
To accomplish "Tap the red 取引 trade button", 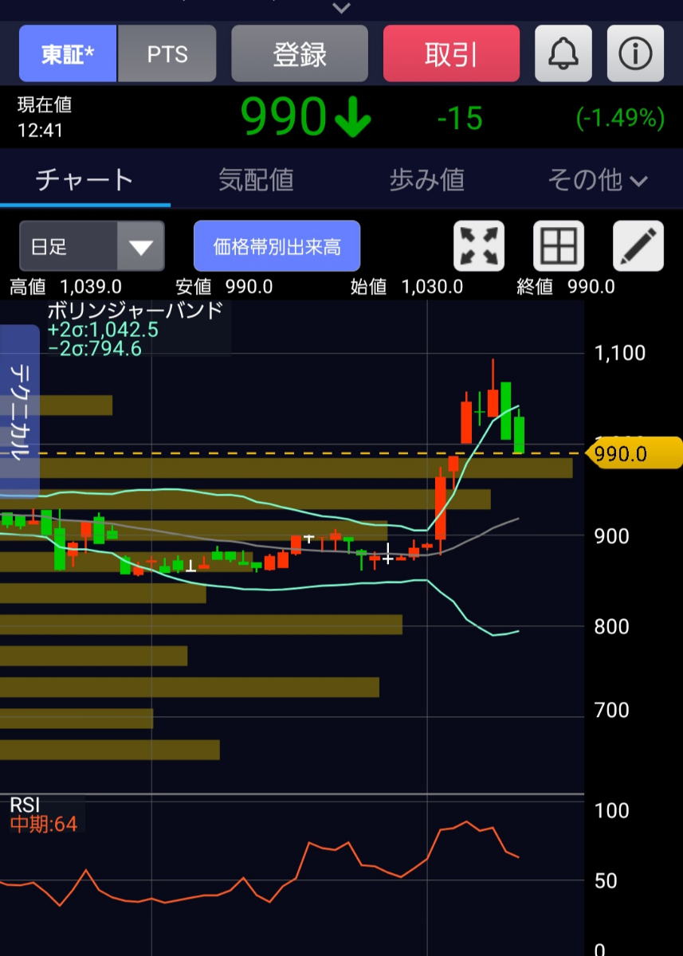I will [x=451, y=53].
